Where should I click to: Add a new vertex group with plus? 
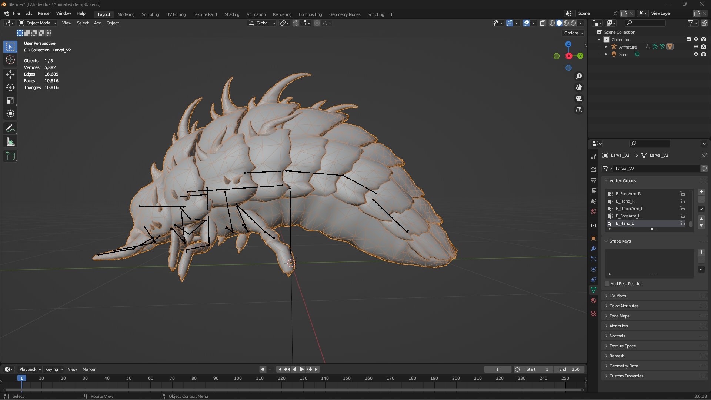pos(701,192)
